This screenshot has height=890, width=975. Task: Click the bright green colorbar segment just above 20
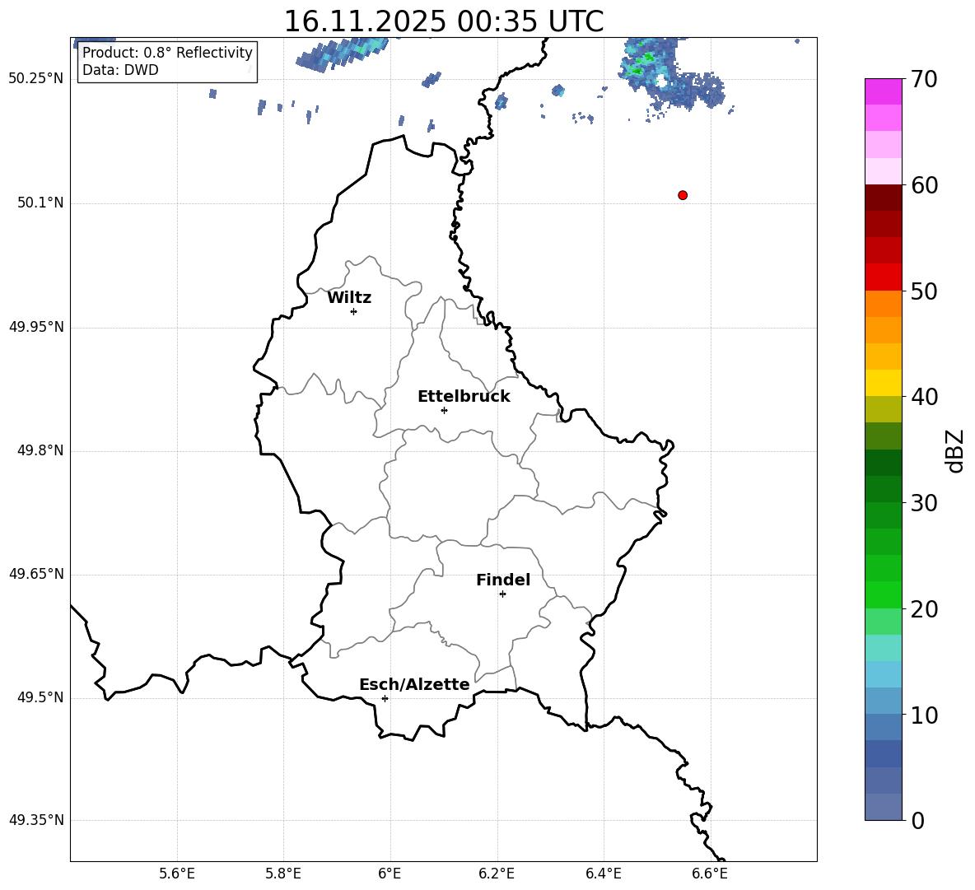click(883, 594)
